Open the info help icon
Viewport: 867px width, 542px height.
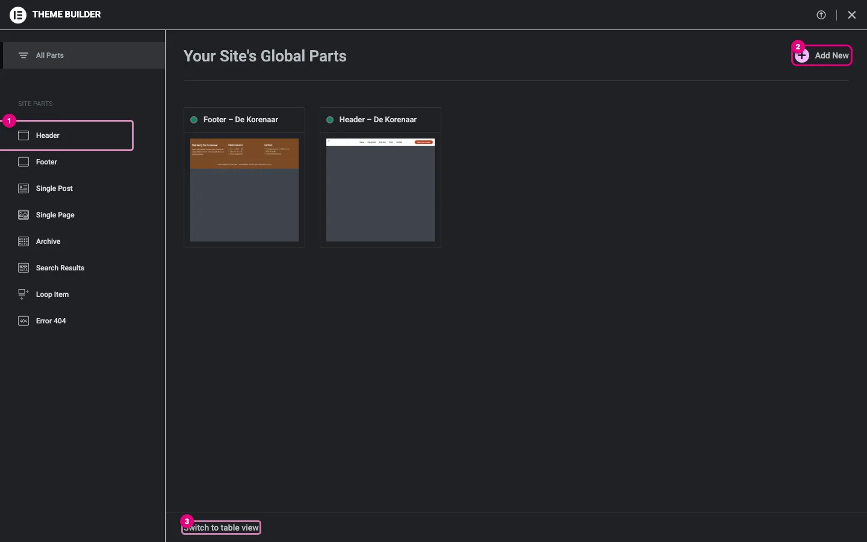coord(821,15)
